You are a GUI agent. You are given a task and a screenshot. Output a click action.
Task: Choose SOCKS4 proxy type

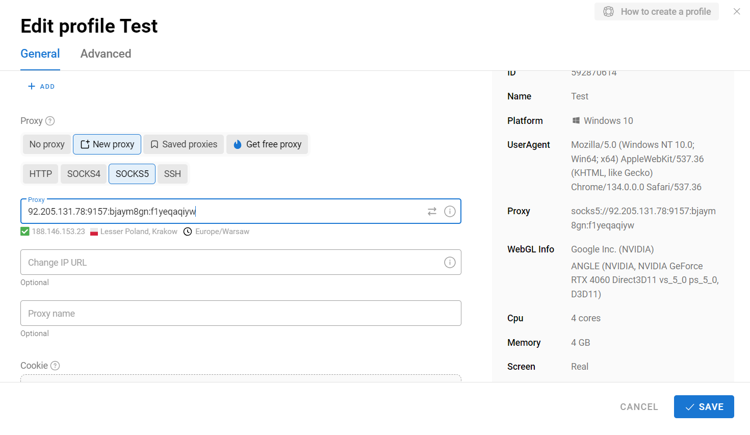point(84,174)
